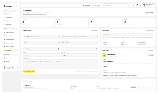This screenshot has width=159, height=94.
Task: Click the Shortlisted status badge
Action: (151, 55)
